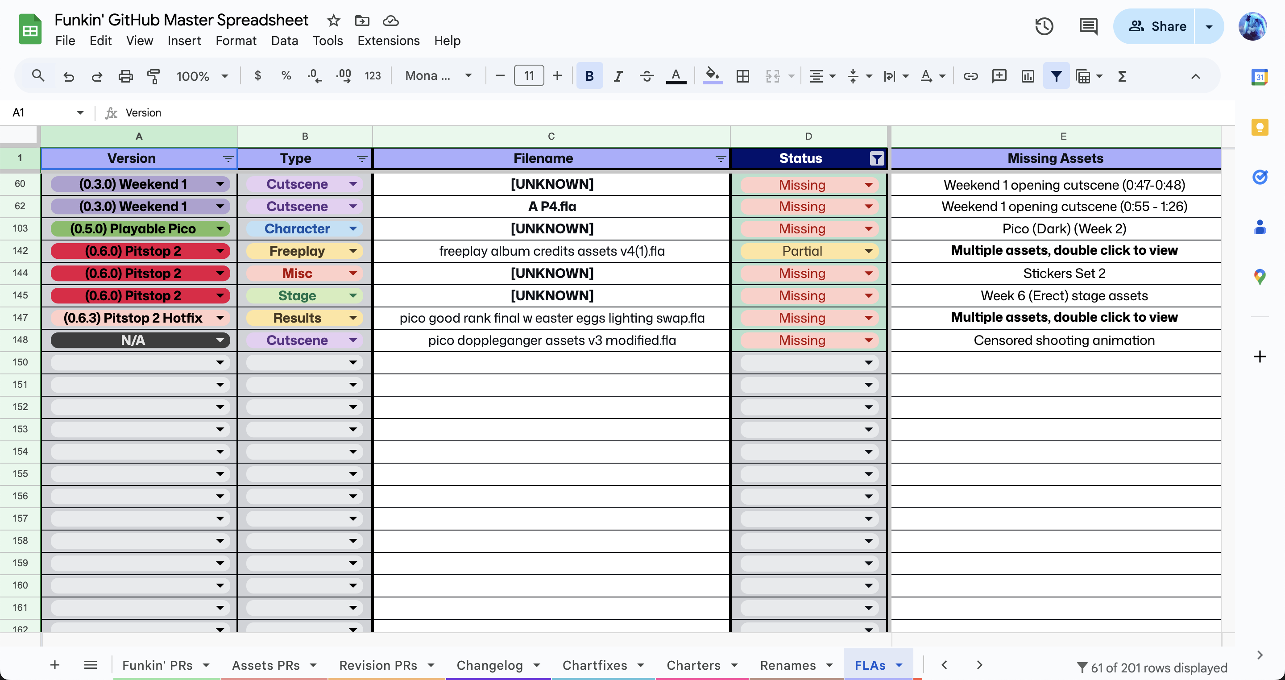Viewport: 1285px width, 680px height.
Task: Star the spreadsheet
Action: pyautogui.click(x=333, y=21)
